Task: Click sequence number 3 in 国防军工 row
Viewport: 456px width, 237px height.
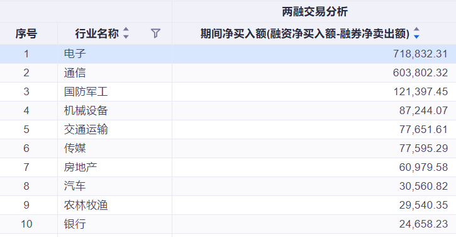Action: click(x=26, y=91)
